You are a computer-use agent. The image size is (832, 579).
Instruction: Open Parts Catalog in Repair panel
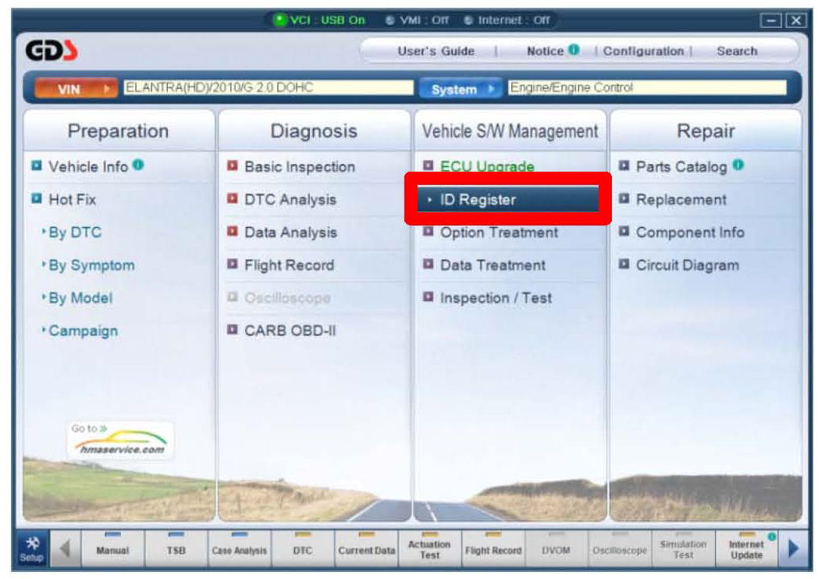[x=681, y=167]
